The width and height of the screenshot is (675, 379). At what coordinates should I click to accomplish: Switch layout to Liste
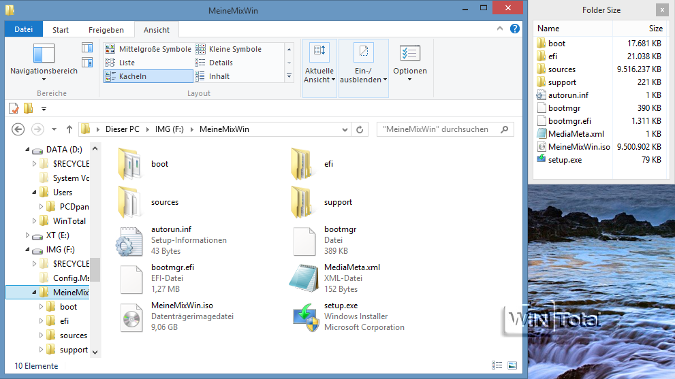148,63
